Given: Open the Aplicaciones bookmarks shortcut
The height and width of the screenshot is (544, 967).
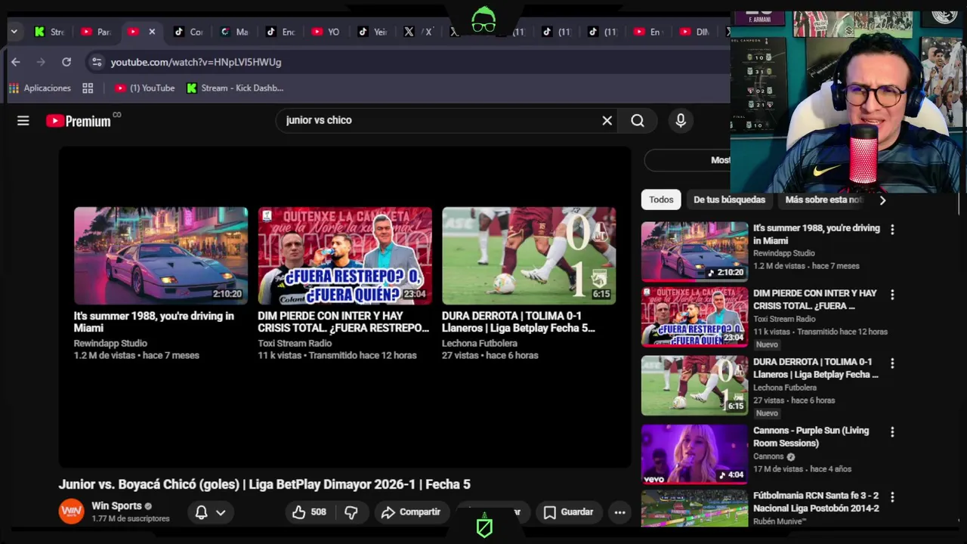Looking at the screenshot, I should tap(40, 88).
